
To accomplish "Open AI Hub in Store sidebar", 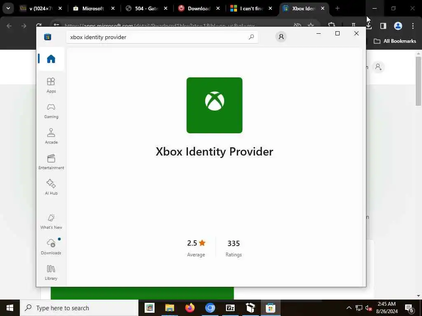I will pos(51,187).
